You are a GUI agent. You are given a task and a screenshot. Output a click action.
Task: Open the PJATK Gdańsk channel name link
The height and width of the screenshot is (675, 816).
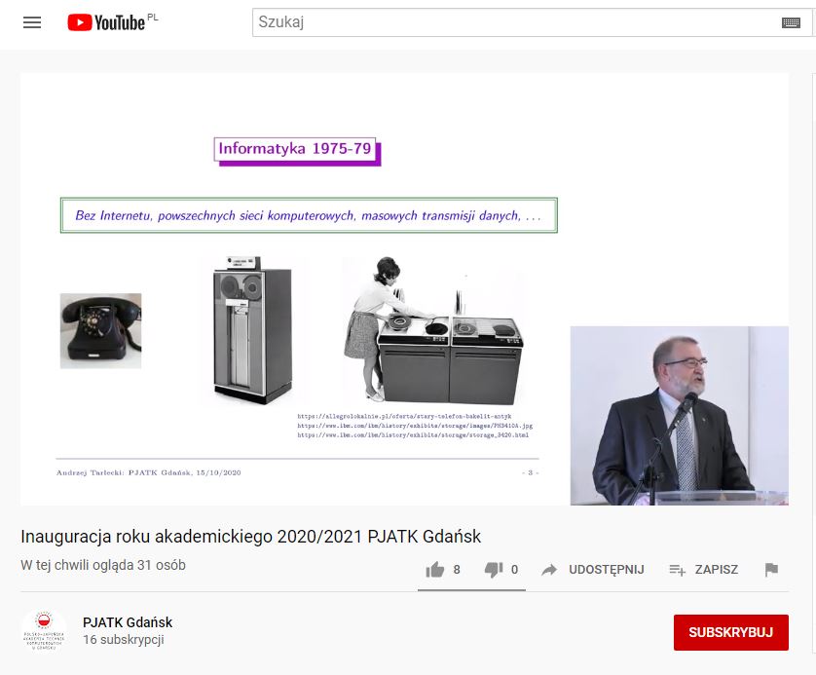(128, 622)
